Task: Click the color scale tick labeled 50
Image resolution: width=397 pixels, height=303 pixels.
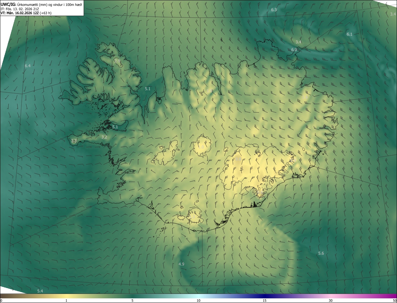Action: click(395, 301)
